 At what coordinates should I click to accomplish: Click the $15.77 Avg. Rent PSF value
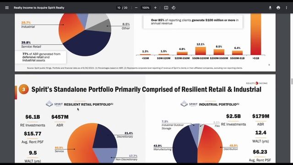[x=33, y=133]
